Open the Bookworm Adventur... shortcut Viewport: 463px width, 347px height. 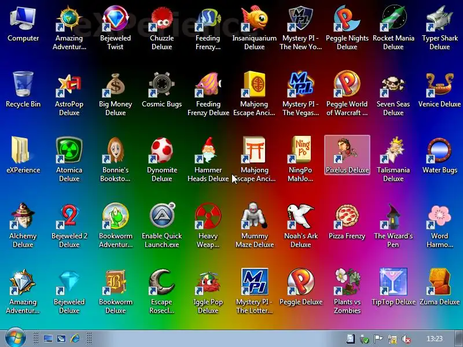115,226
